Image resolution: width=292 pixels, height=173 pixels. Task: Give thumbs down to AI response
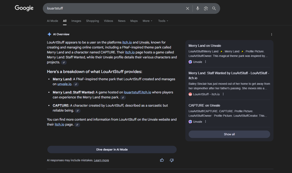tap(172, 160)
